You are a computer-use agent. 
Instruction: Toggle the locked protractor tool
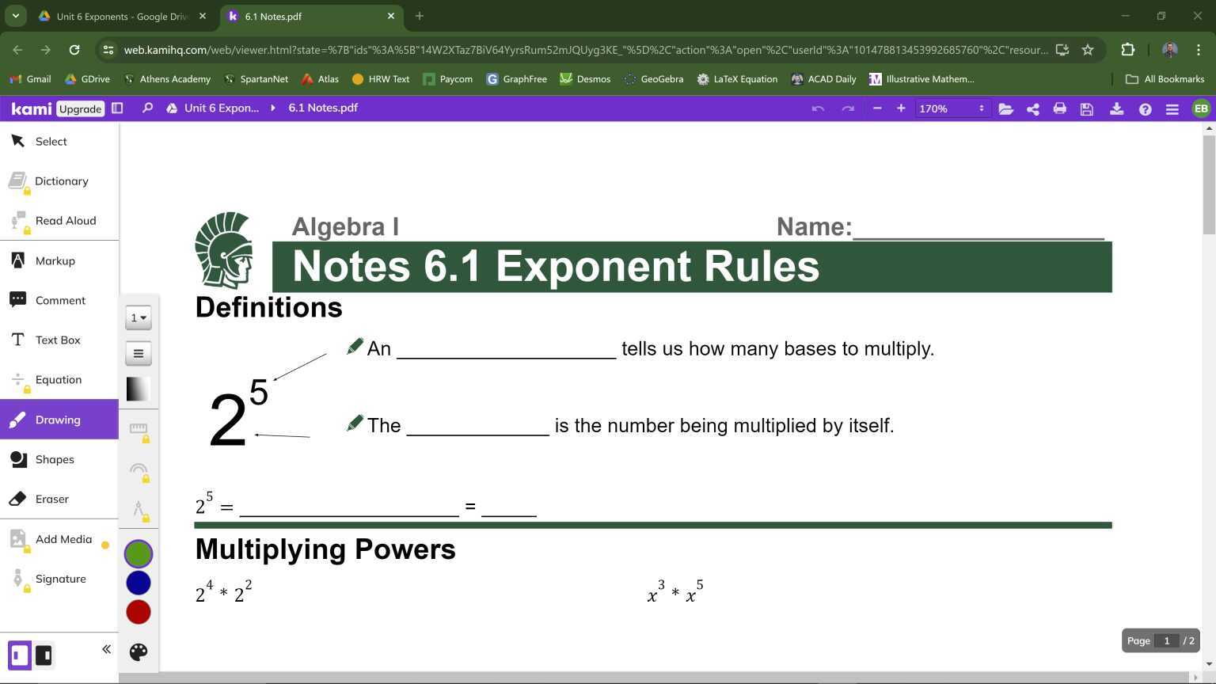tap(139, 470)
